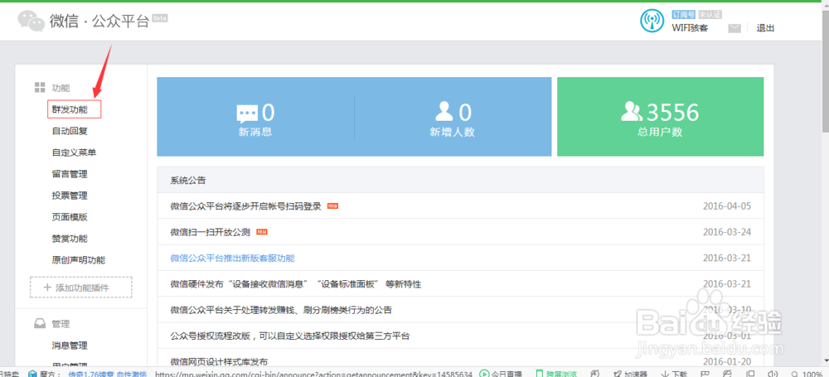The image size is (829, 377).
Task: Open announcement 微信网页设计样式库发布
Action: 219,361
